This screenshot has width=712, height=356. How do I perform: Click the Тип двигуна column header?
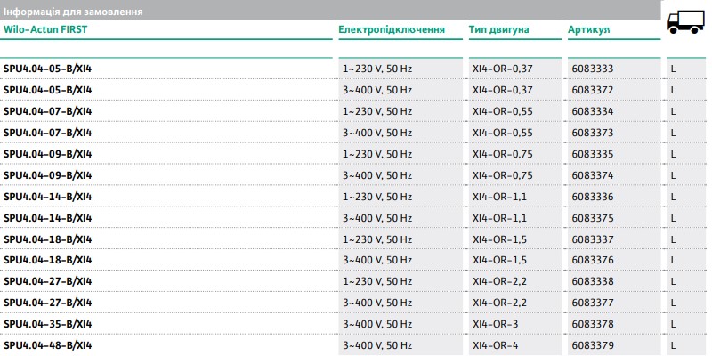click(498, 29)
